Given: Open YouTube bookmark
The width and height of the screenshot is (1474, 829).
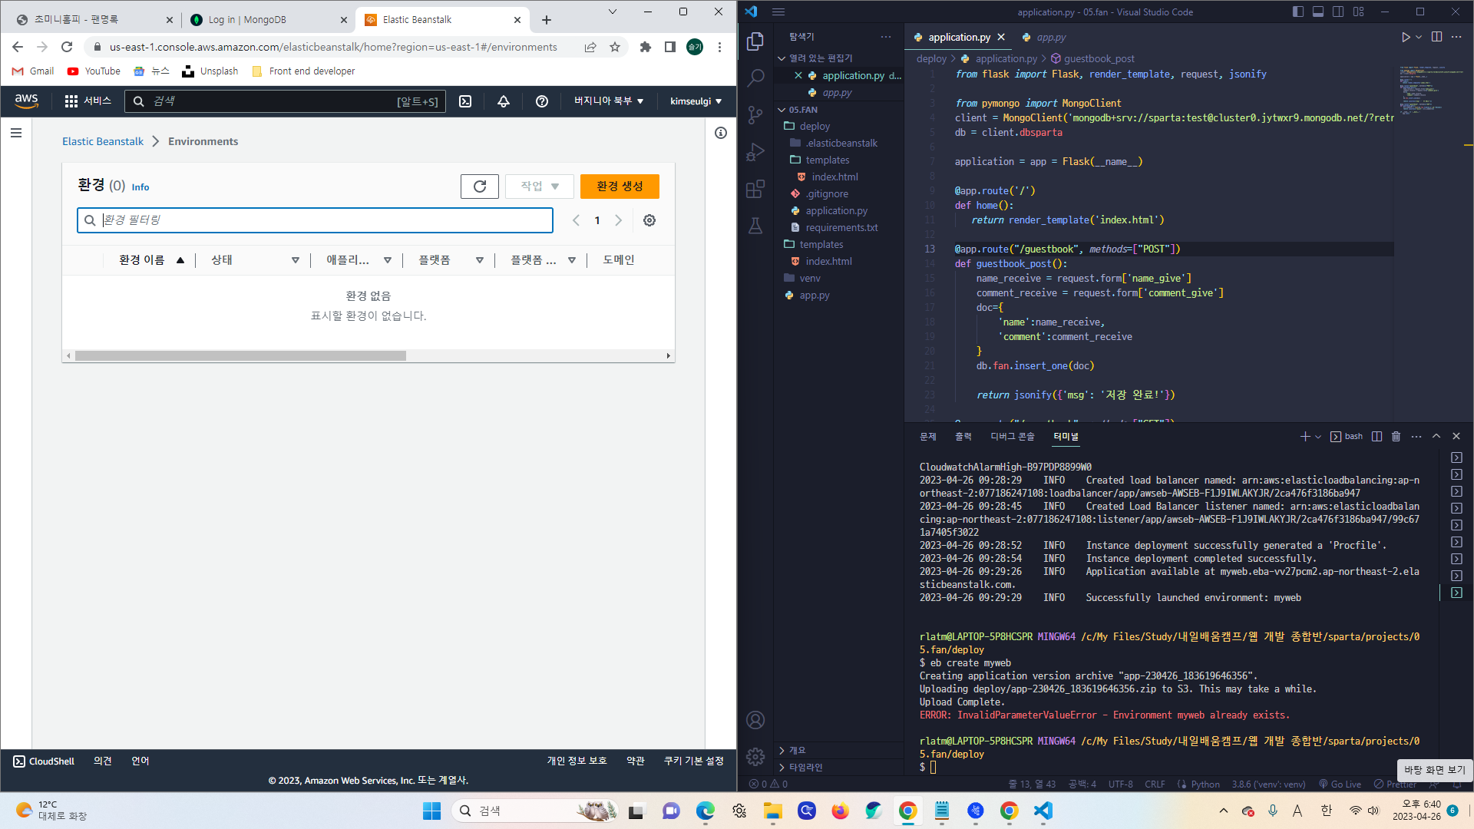Looking at the screenshot, I should click(94, 71).
